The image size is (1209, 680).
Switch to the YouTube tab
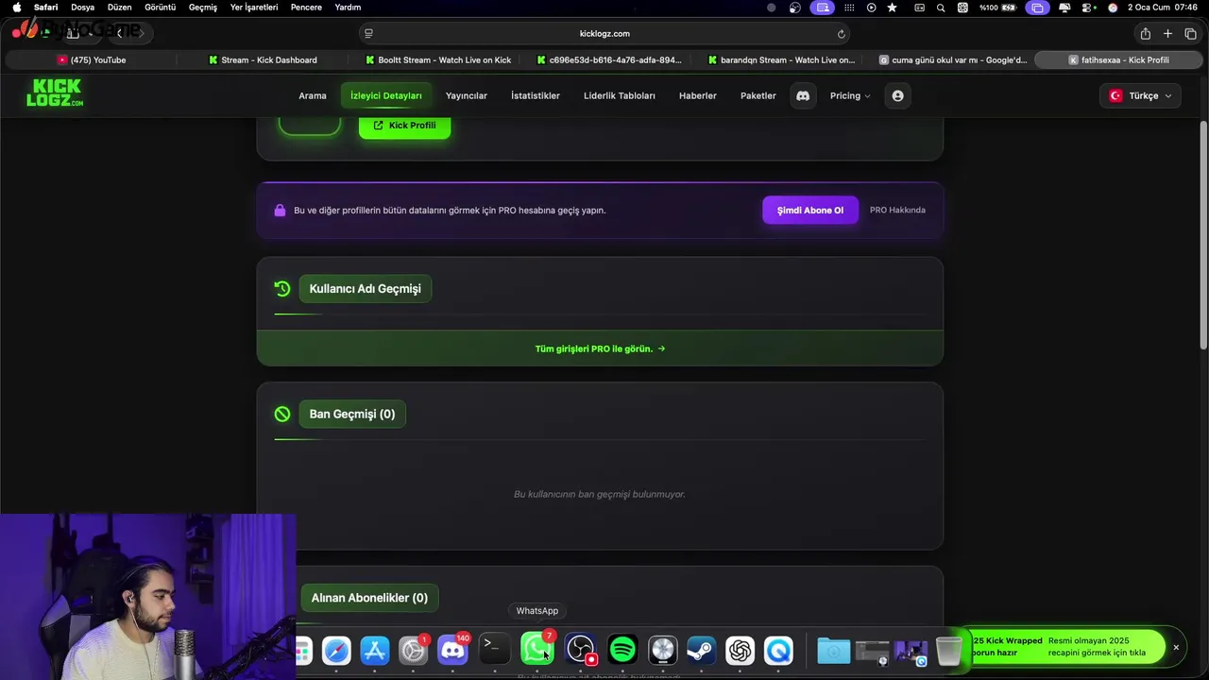[x=92, y=59]
